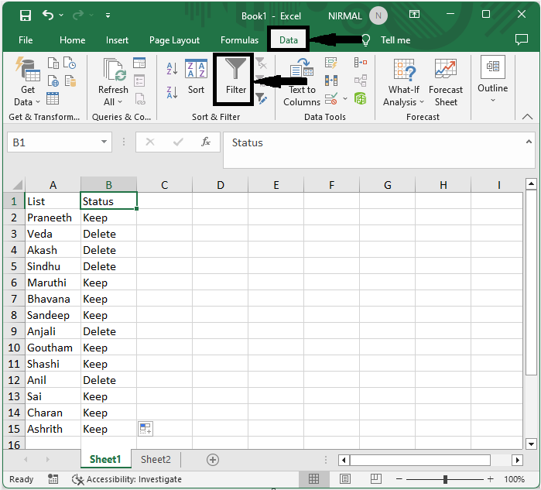Switch to Normal view

coord(313,479)
